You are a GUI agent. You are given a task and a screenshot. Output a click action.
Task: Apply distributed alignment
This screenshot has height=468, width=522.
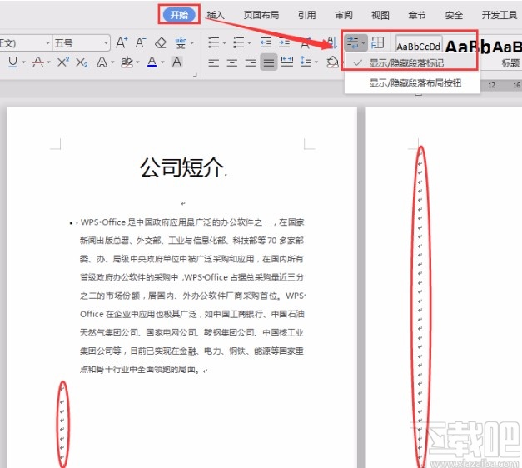287,62
